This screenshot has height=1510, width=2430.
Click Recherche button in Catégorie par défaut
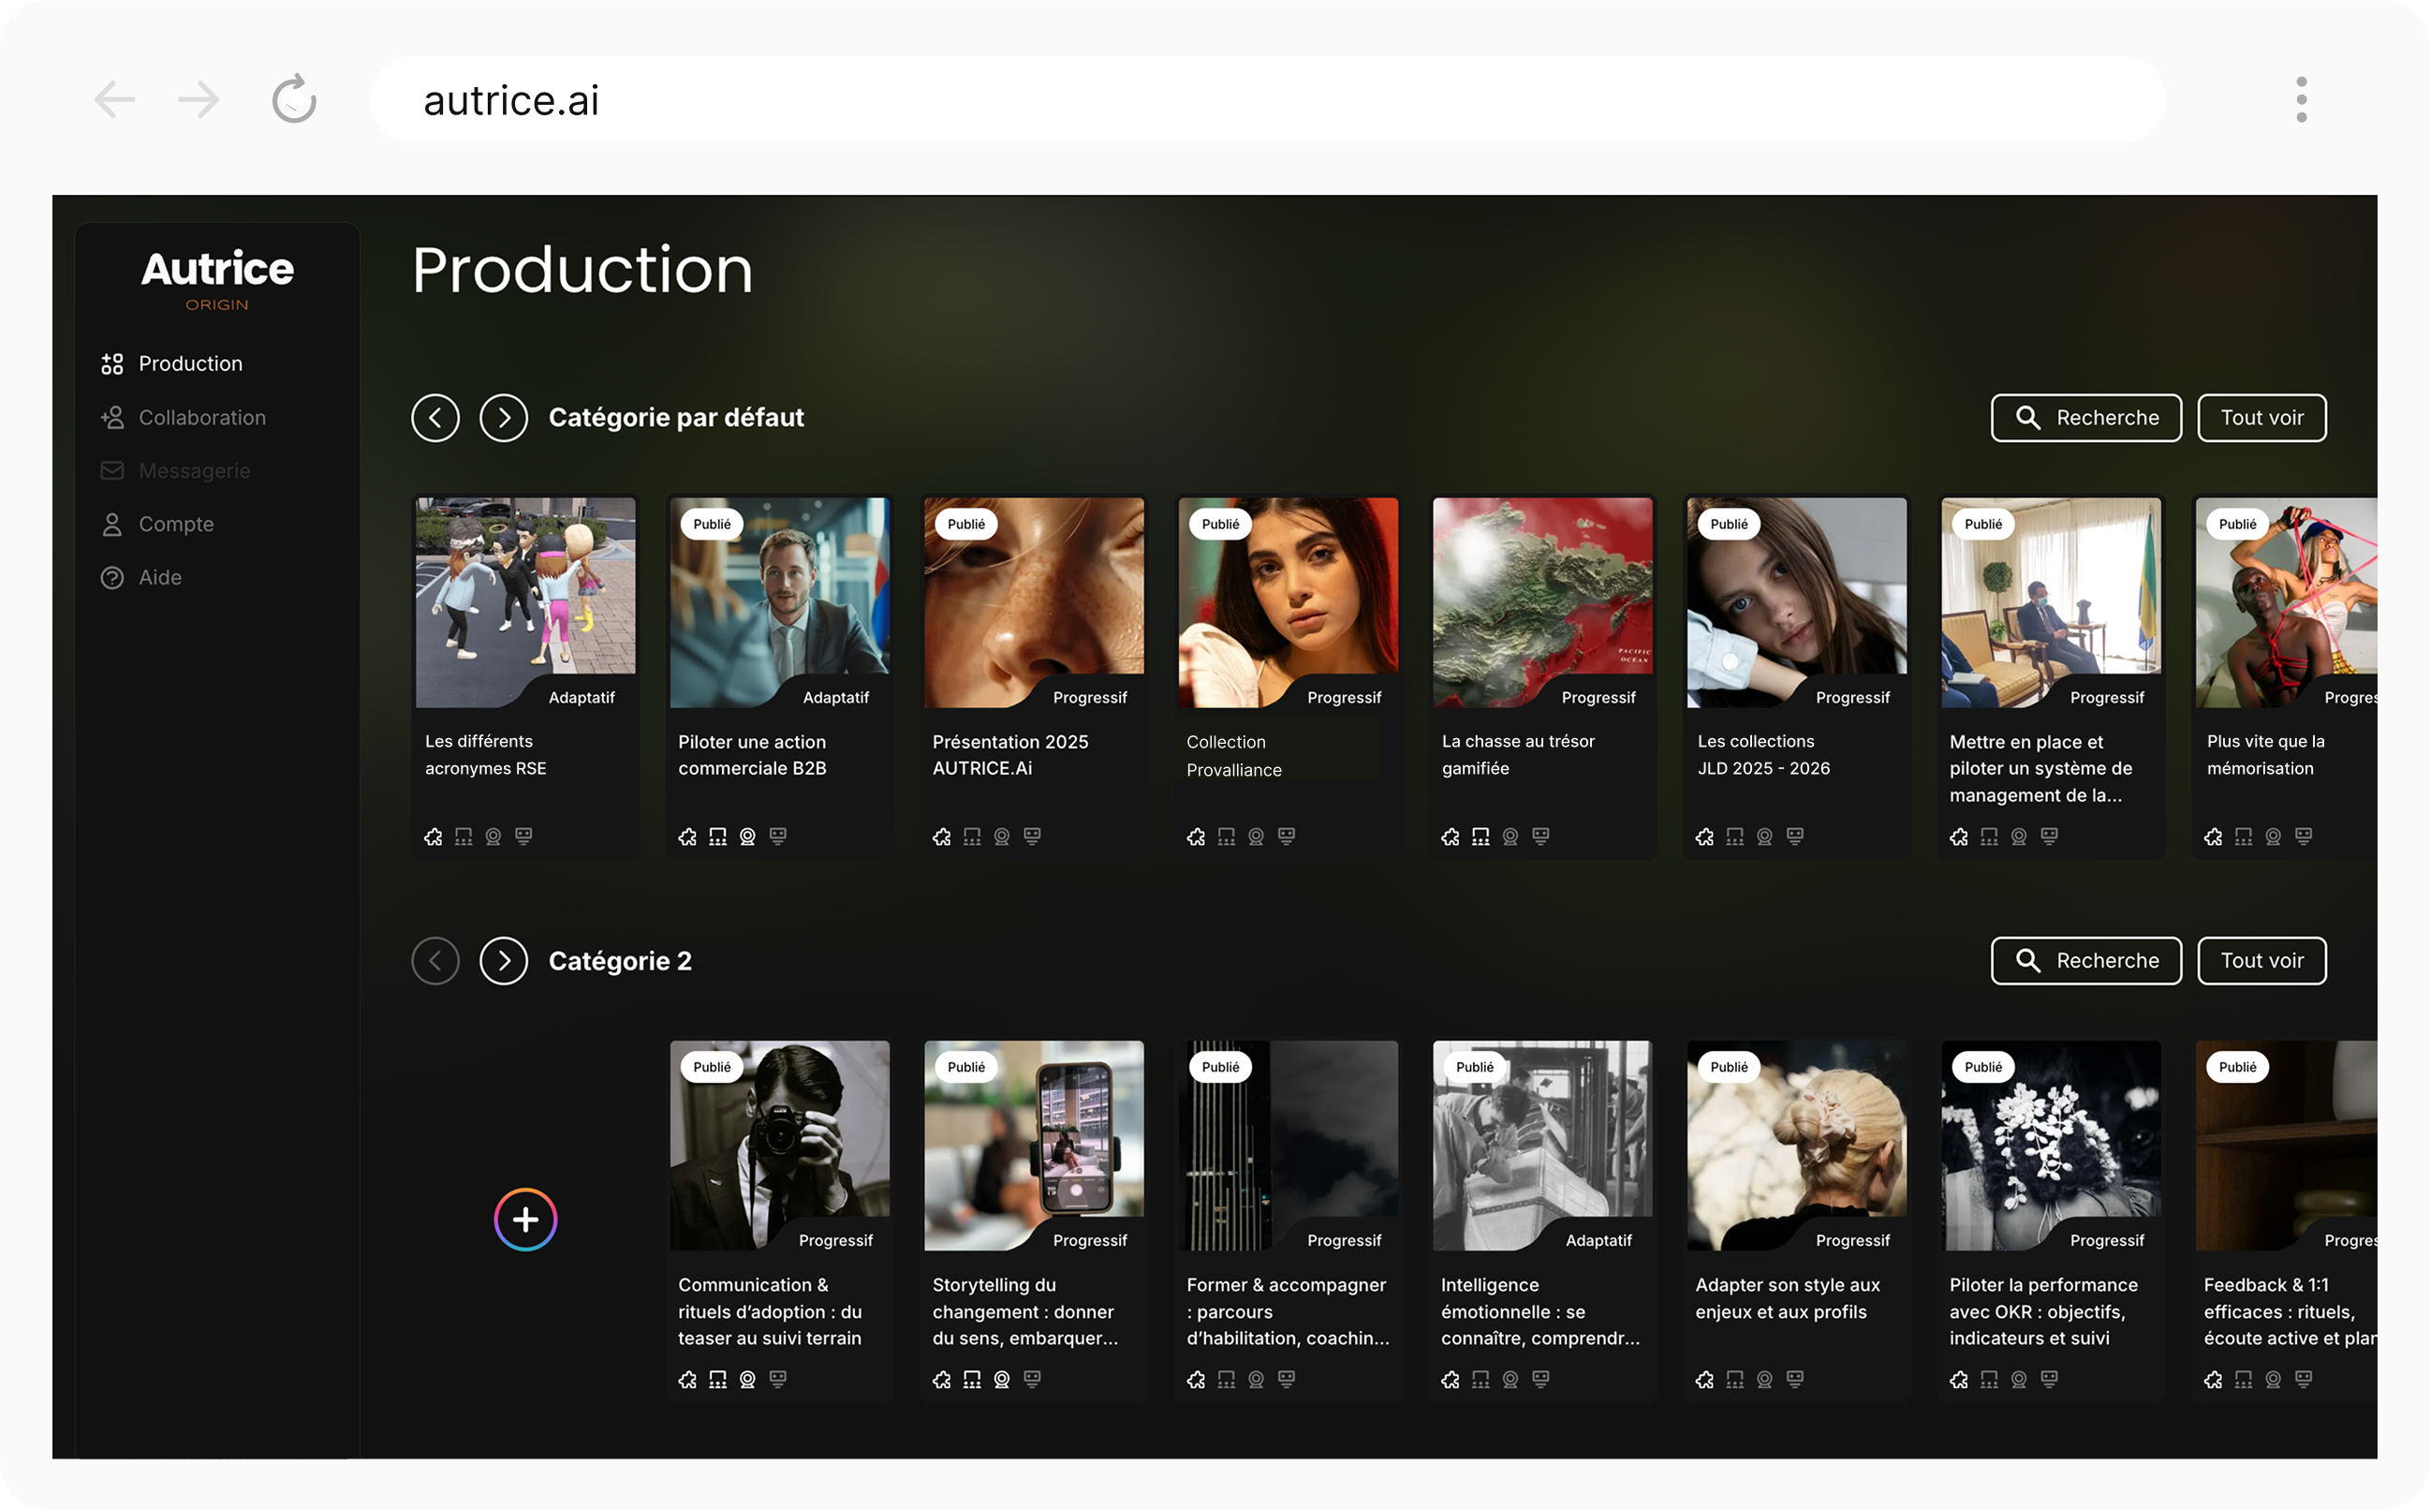2085,418
